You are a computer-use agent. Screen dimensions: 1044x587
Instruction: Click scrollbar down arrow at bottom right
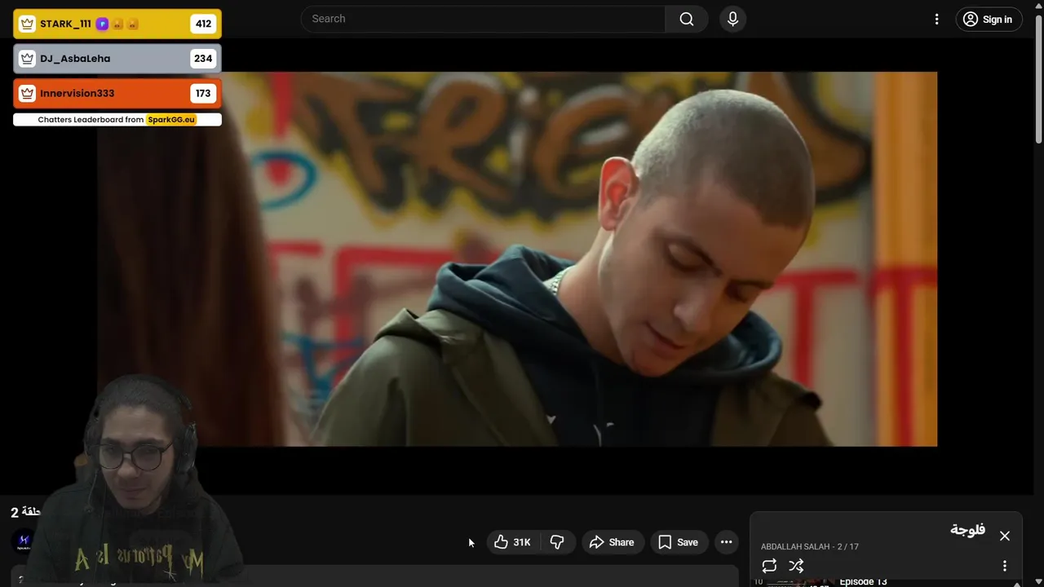[x=1038, y=581]
